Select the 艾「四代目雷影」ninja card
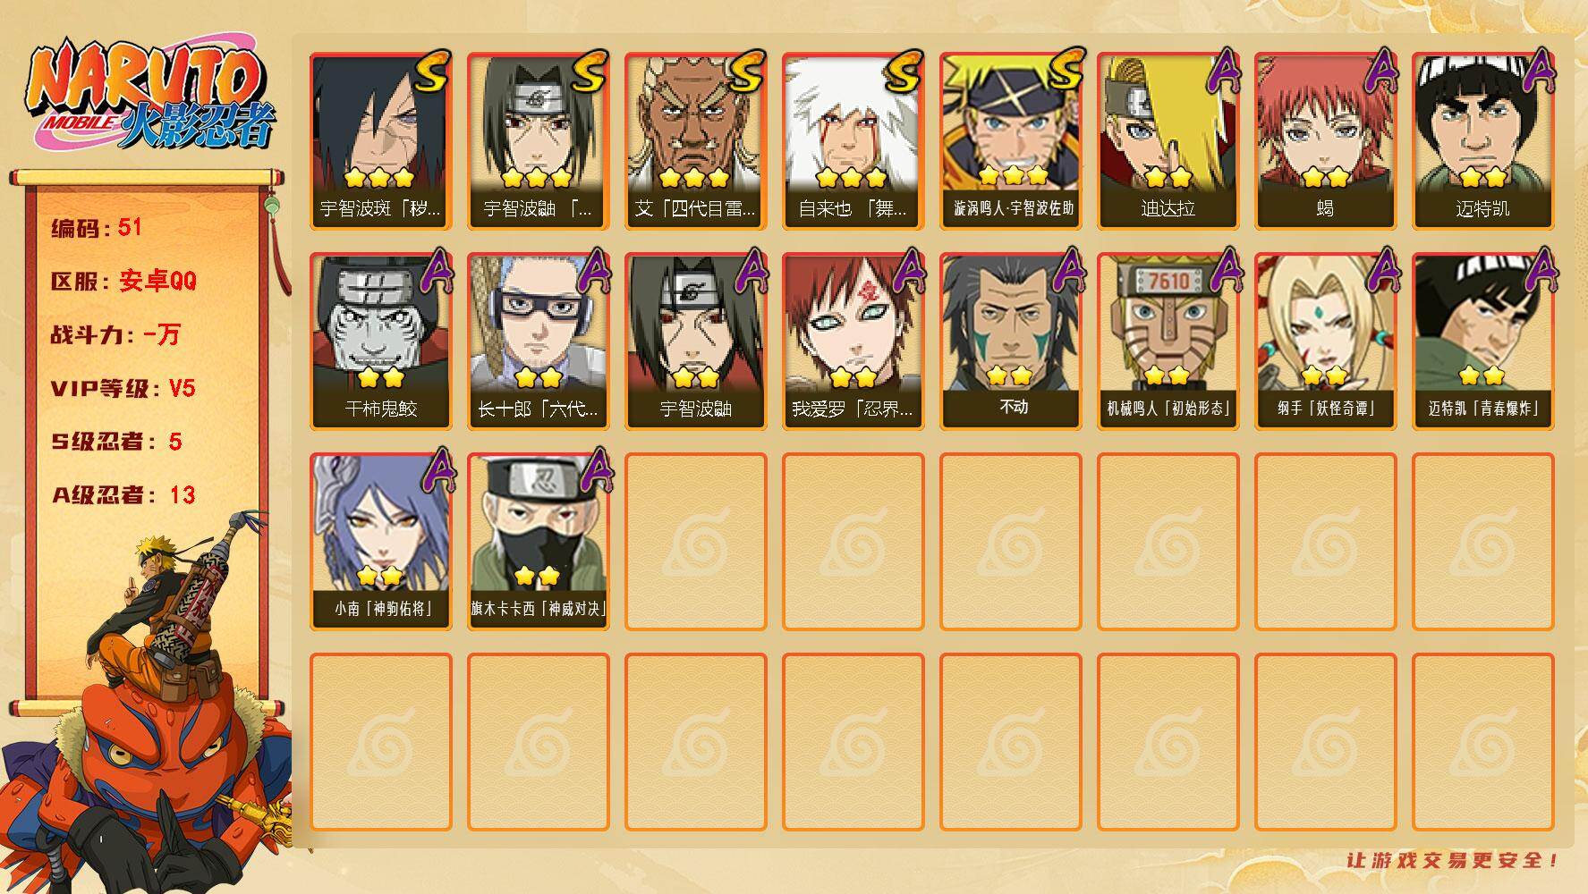Viewport: 1588px width, 894px height. [x=696, y=141]
